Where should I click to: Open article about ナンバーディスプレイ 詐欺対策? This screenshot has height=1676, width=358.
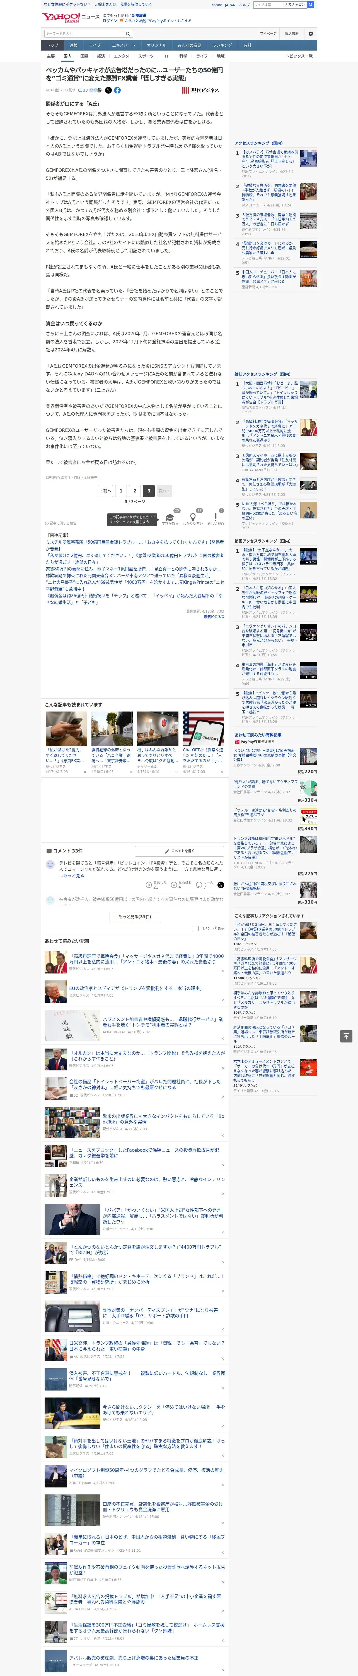point(161,1312)
